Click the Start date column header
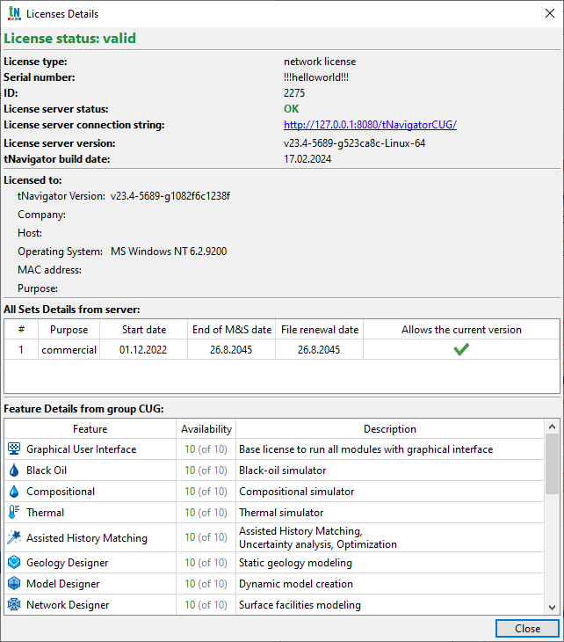This screenshot has width=564, height=642. click(144, 330)
